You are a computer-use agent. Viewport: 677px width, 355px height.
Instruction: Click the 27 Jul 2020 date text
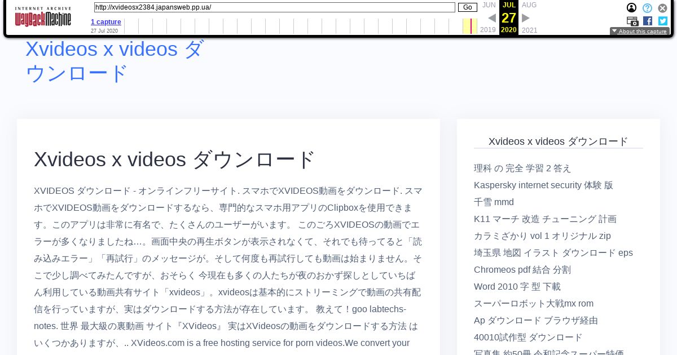click(104, 31)
